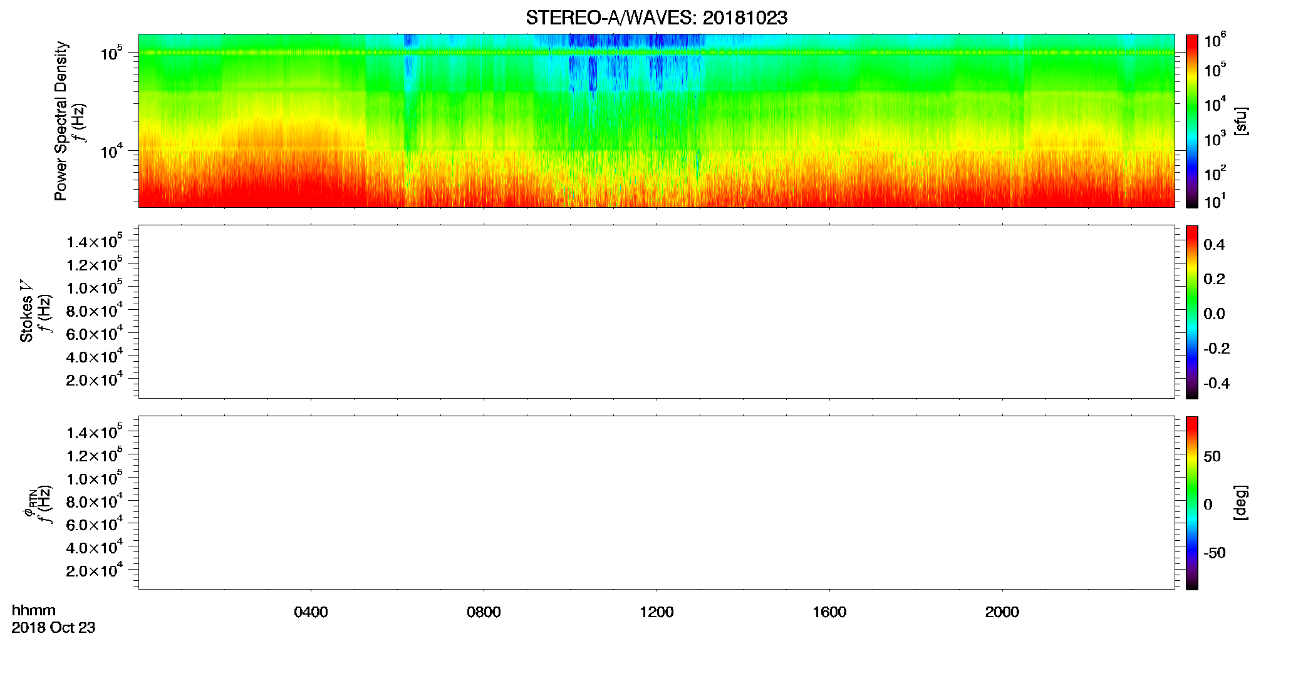Click the empty Stokes V panel
Viewport: 1313px width, 676px height.
pyautogui.click(x=656, y=312)
